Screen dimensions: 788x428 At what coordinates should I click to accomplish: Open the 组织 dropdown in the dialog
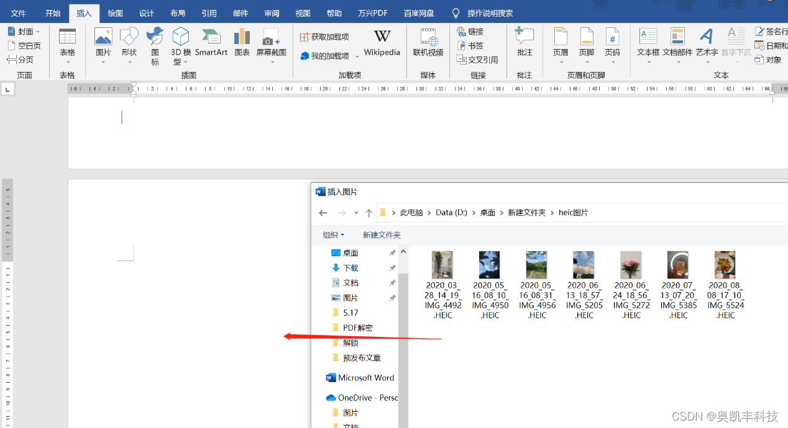click(x=333, y=234)
